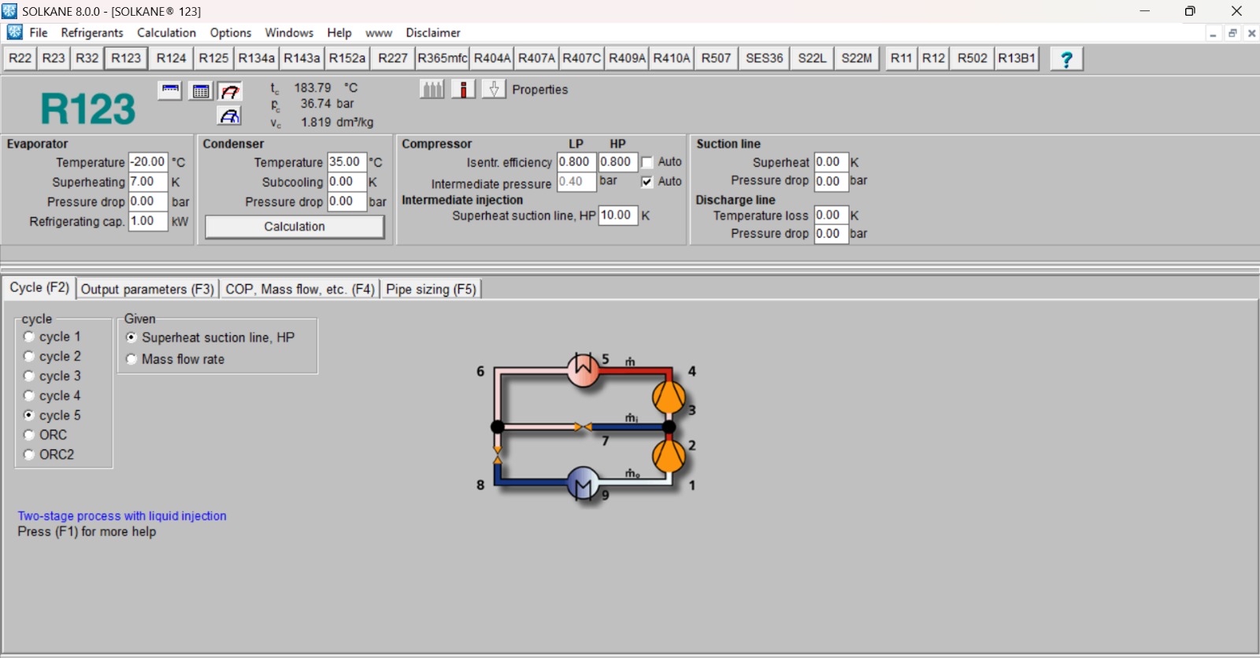Choose the cycle 3 option
Image resolution: width=1260 pixels, height=658 pixels.
(29, 376)
